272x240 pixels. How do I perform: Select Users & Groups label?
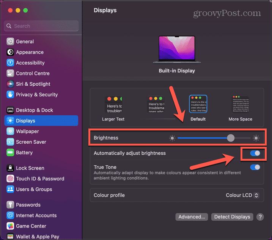[34, 189]
